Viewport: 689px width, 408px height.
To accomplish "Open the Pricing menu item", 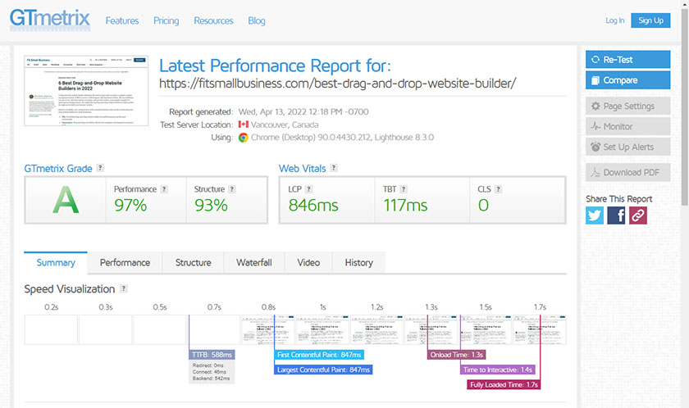I will pos(166,20).
